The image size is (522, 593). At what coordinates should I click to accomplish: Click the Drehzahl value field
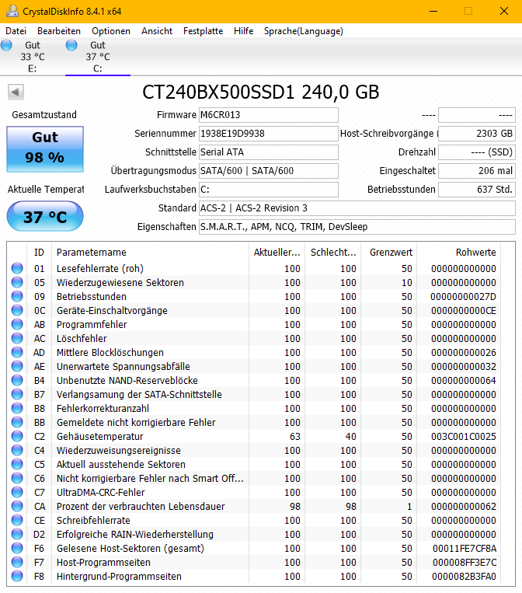pyautogui.click(x=477, y=152)
